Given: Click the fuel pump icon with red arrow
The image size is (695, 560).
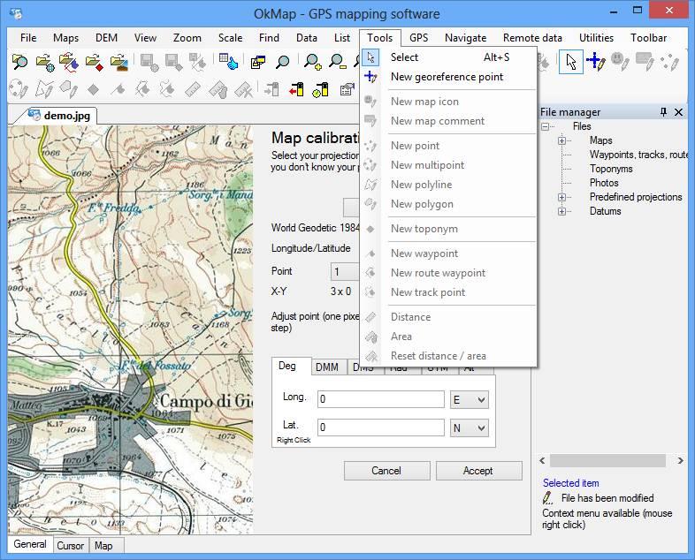Looking at the screenshot, I should coord(296,89).
